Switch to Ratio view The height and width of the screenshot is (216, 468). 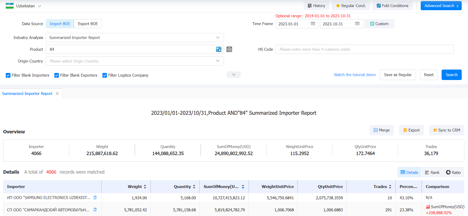[x=453, y=172]
